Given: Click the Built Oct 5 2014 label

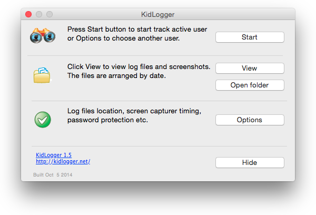Looking at the screenshot, I should (53, 175).
